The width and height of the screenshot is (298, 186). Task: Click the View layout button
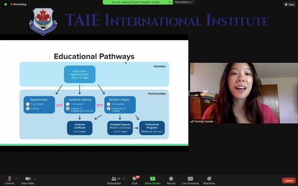[x=289, y=5]
